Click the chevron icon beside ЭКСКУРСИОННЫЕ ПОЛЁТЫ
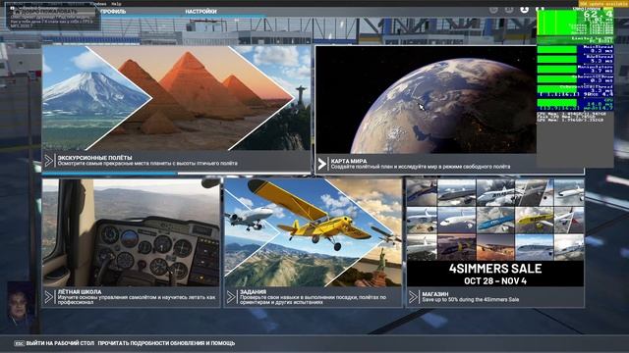 (48, 161)
